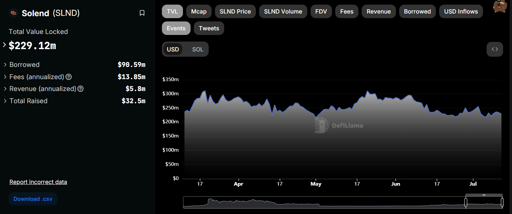Download the .csv data file
Viewport: 512px width, 214px height.
pos(33,199)
